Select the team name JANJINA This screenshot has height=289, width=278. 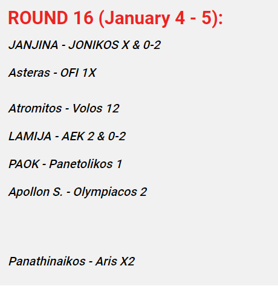(x=33, y=45)
